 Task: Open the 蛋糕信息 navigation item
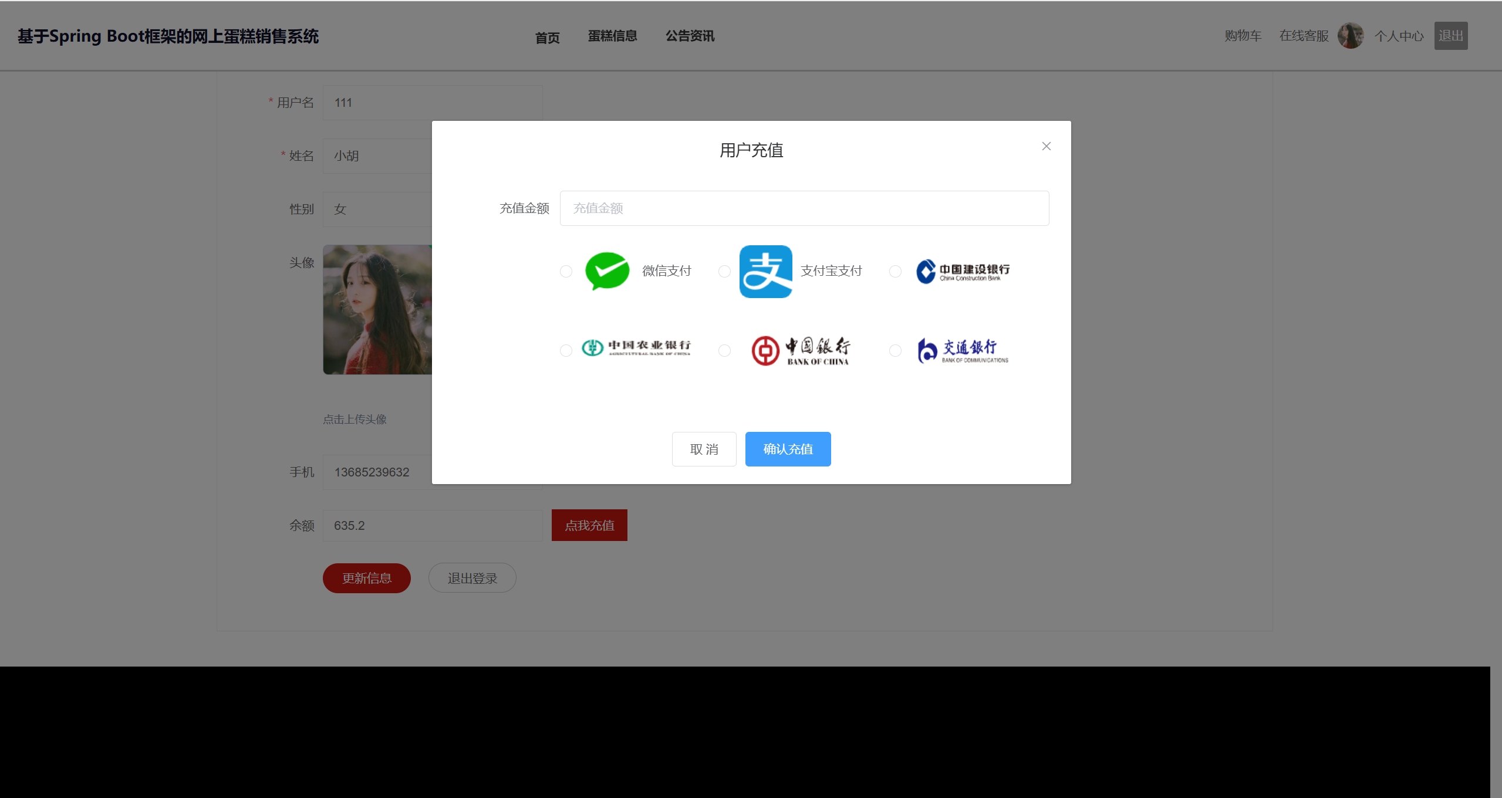[612, 36]
